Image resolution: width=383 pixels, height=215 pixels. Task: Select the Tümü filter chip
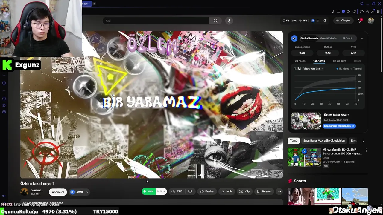click(294, 141)
